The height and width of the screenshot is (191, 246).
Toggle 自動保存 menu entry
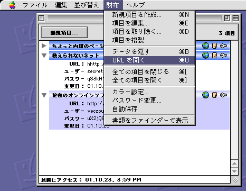tap(149, 109)
